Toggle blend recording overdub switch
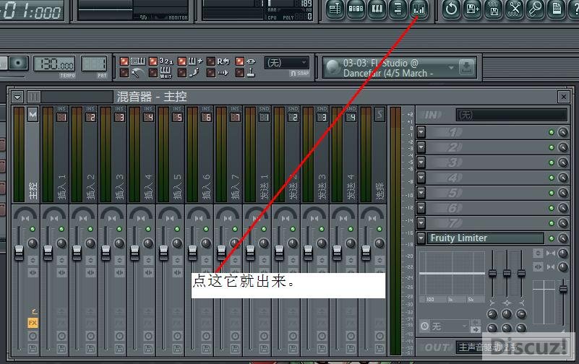The width and height of the screenshot is (579, 364). (x=182, y=61)
